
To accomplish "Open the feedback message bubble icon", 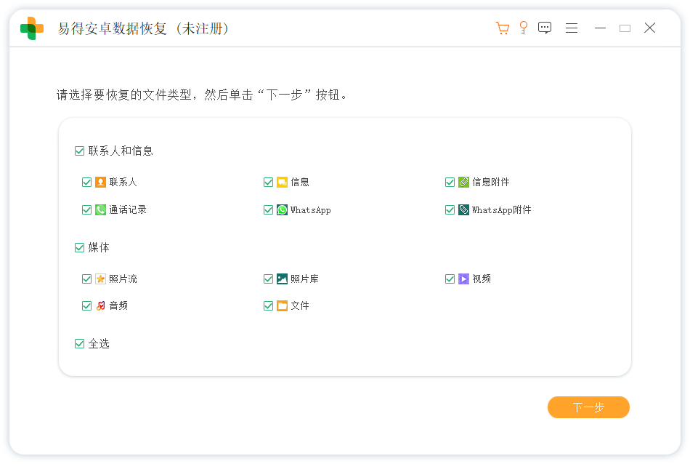I will coord(545,28).
